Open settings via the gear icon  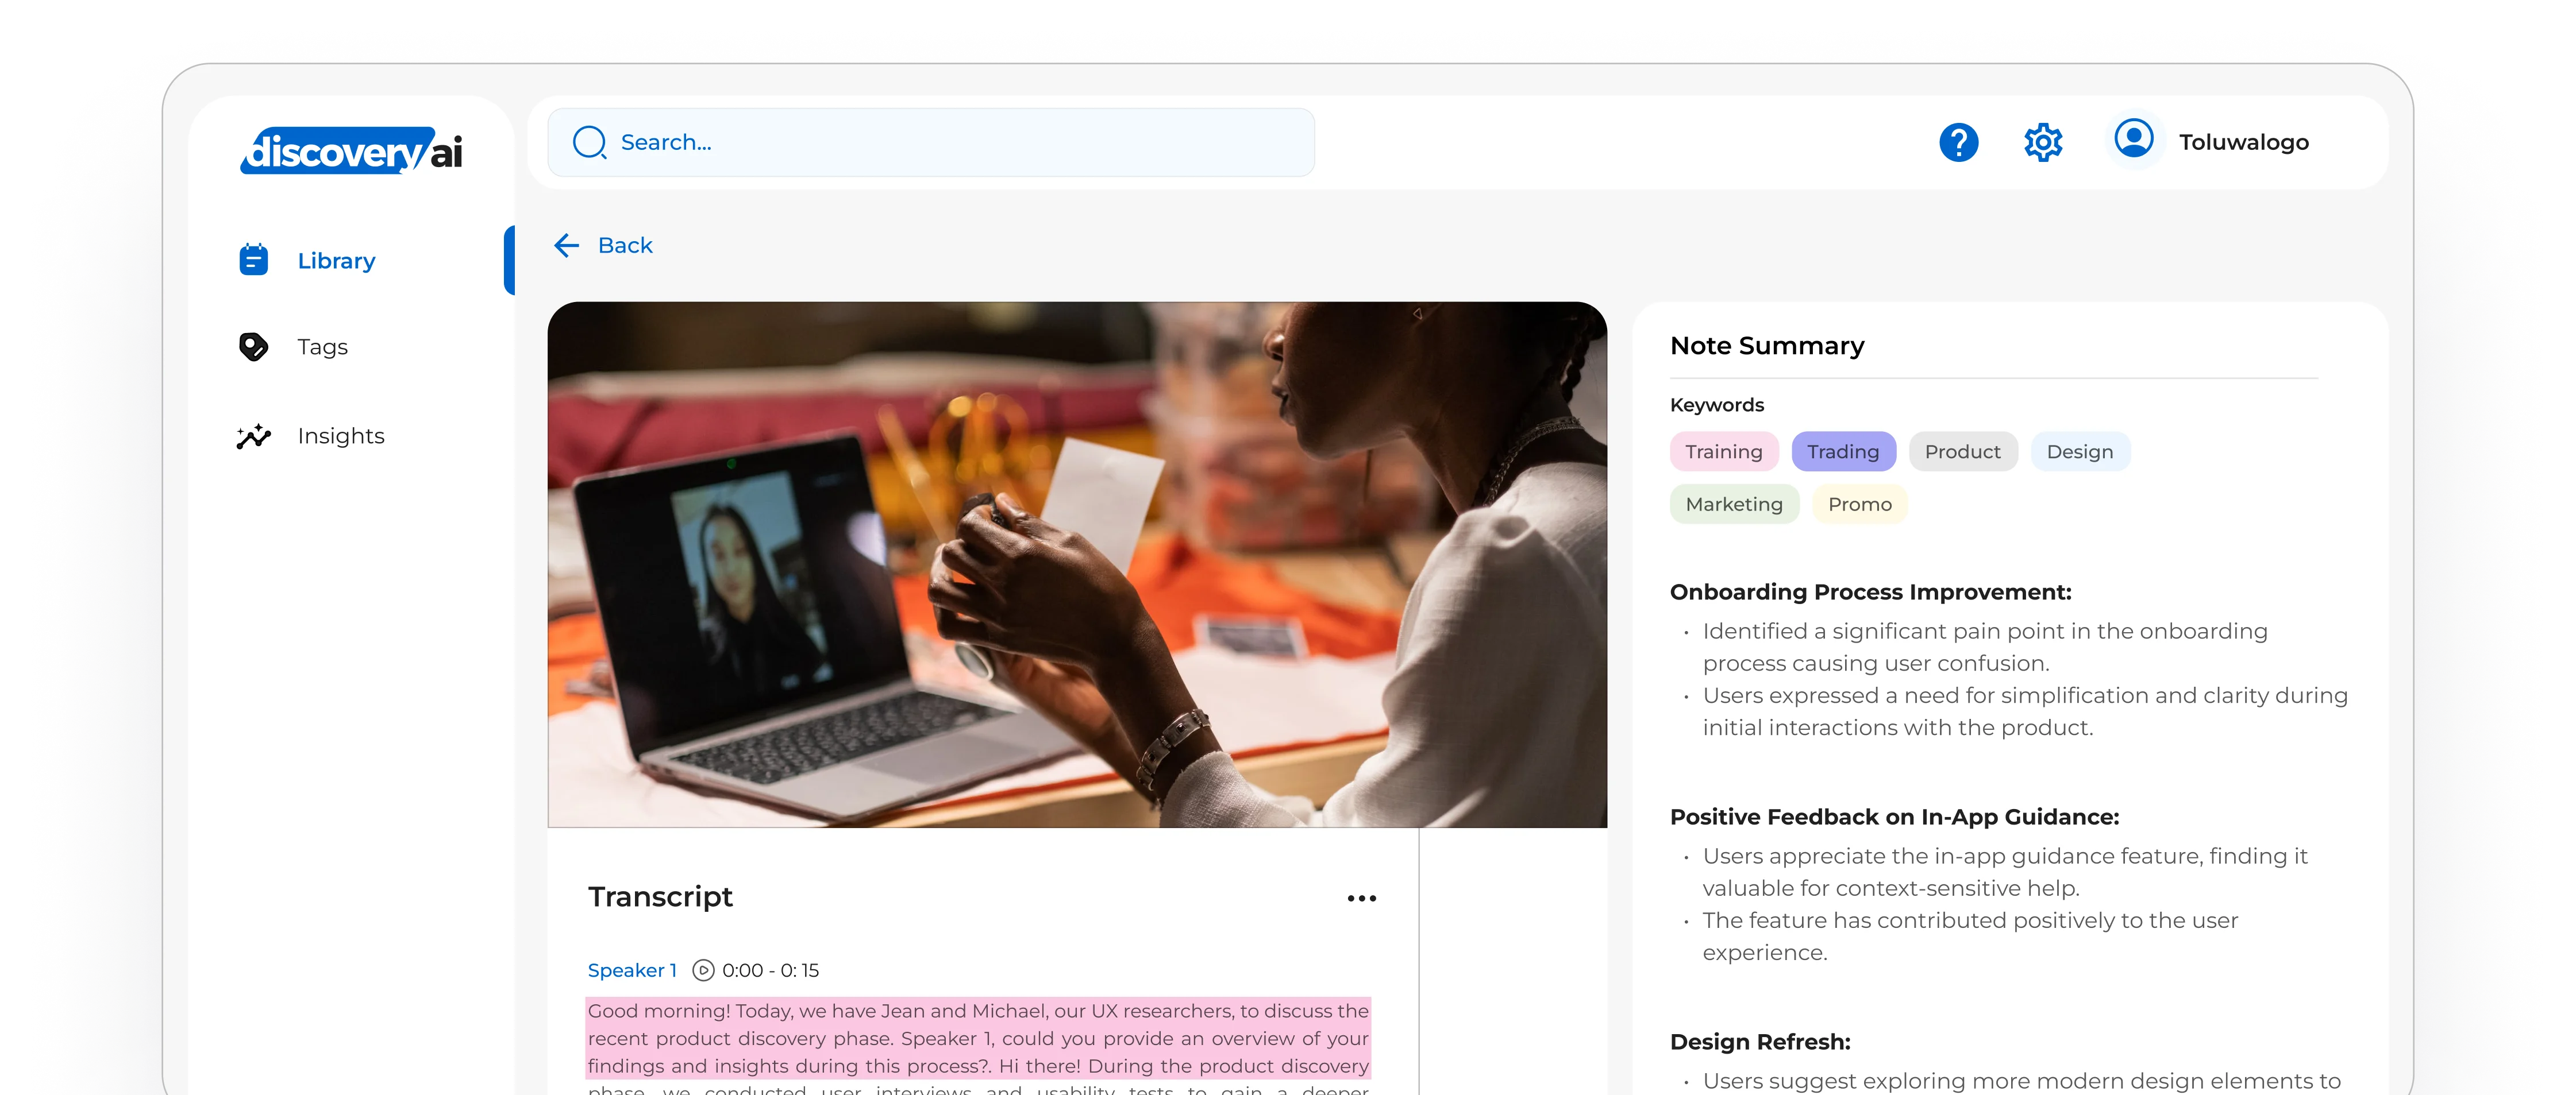[2043, 143]
